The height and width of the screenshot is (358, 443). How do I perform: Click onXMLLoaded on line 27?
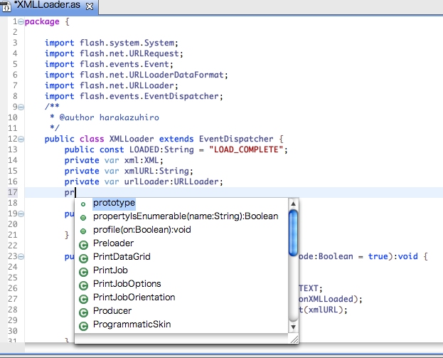tap(326, 299)
